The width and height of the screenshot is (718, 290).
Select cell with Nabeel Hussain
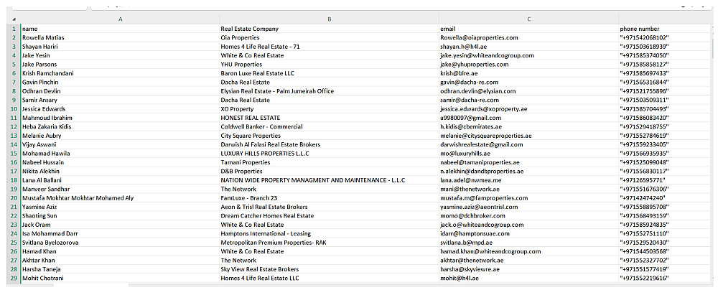click(120, 163)
